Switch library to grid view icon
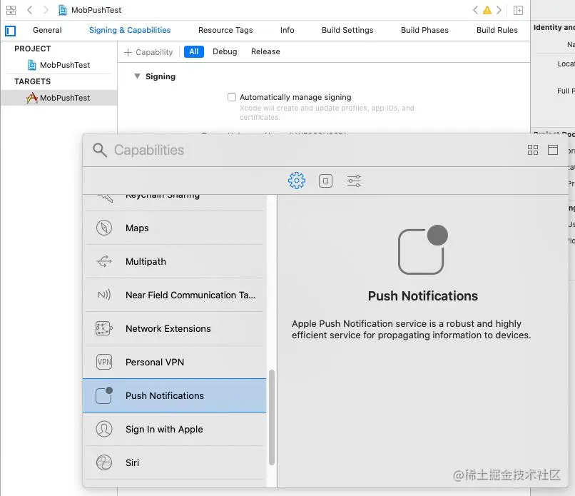This screenshot has width=575, height=496. (532, 150)
